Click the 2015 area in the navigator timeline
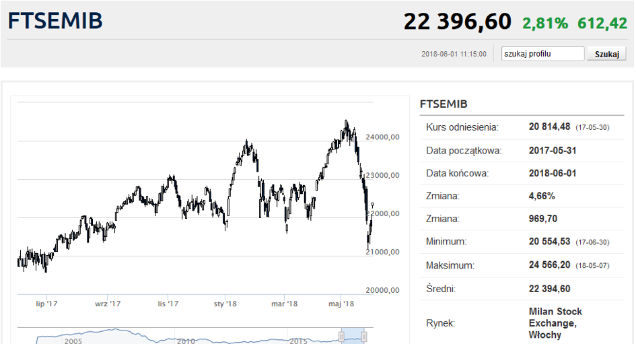The height and width of the screenshot is (344, 636). (298, 341)
